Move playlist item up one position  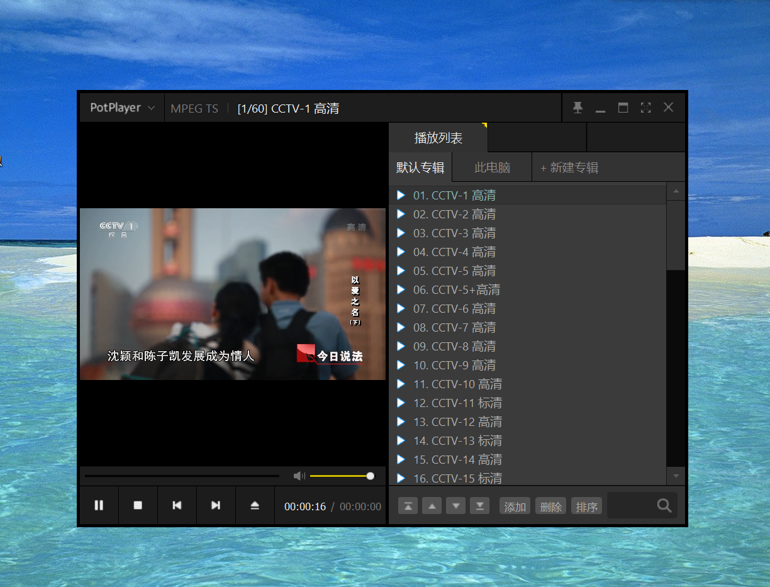pyautogui.click(x=432, y=506)
